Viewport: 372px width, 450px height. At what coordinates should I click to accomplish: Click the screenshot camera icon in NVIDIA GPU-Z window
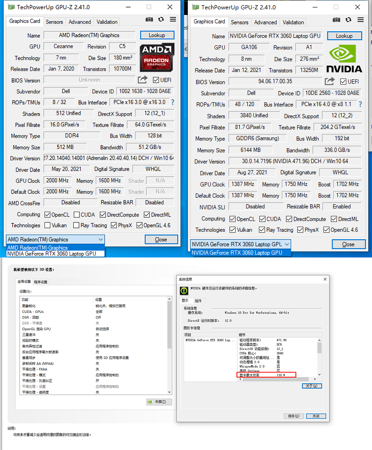pos(336,20)
